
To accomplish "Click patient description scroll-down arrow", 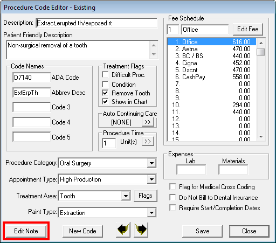I will pos(154,54).
